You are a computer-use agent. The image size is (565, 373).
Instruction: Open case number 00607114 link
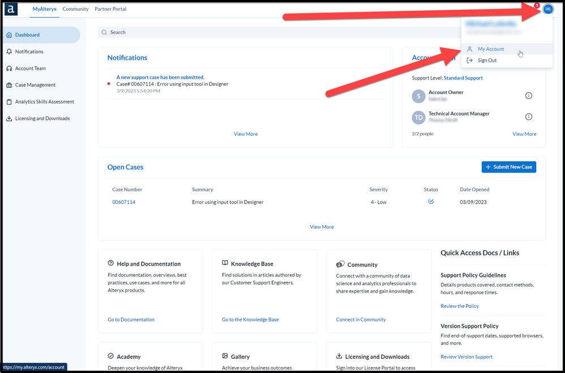(x=123, y=202)
